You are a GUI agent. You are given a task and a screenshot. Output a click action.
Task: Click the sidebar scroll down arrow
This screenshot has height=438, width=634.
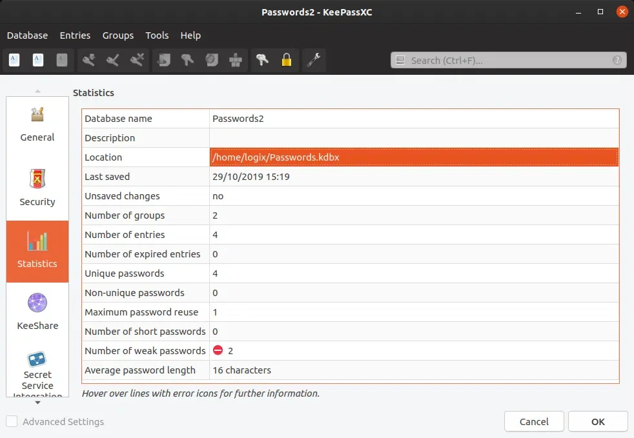[37, 403]
